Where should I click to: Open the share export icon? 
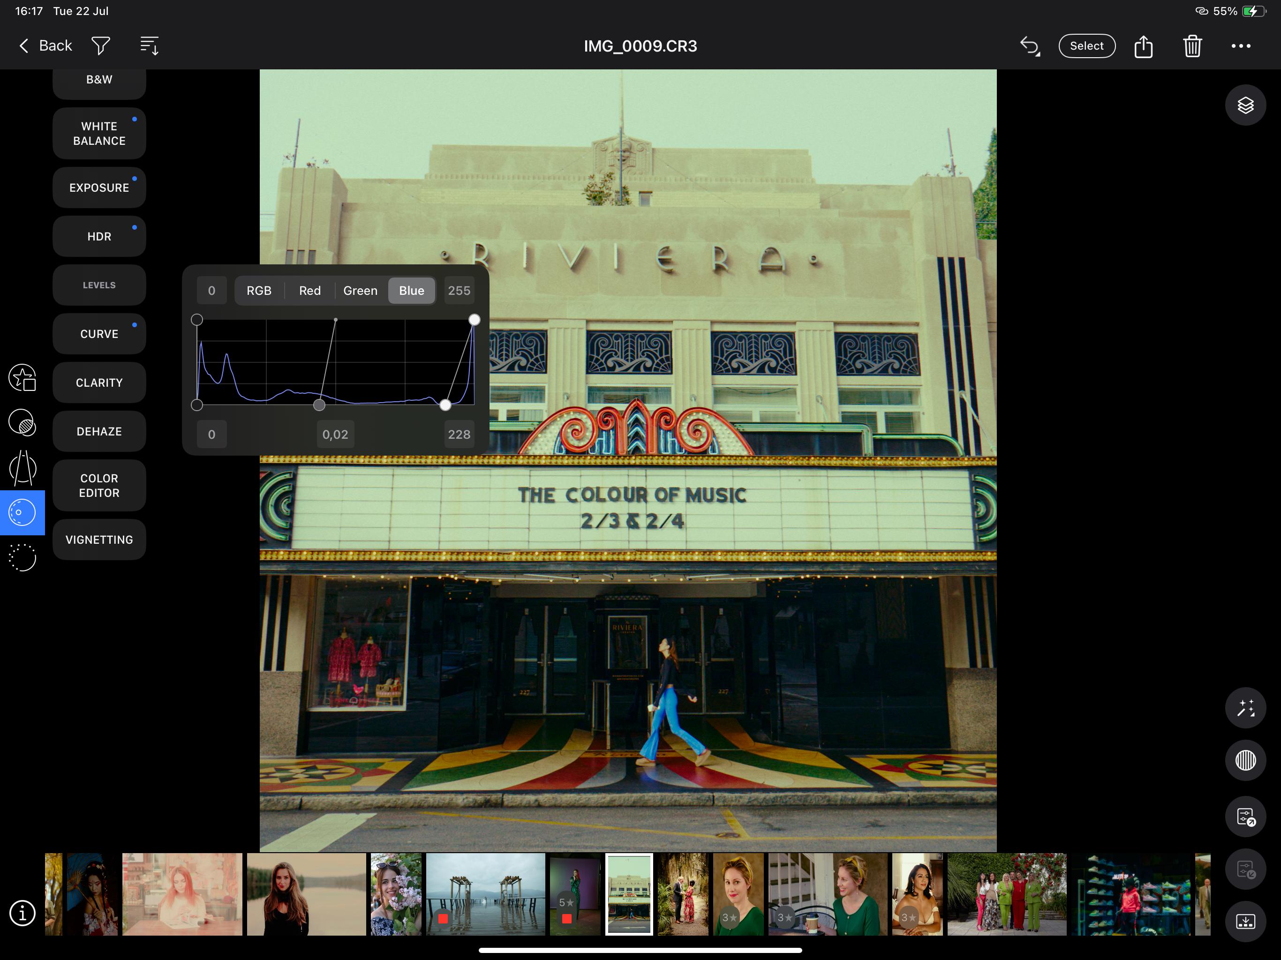tap(1143, 46)
